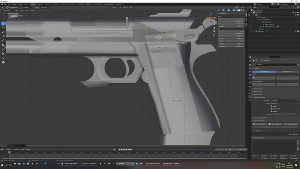The width and height of the screenshot is (300, 169).
Task: Select the bone Extrude tool
Action: point(3,58)
